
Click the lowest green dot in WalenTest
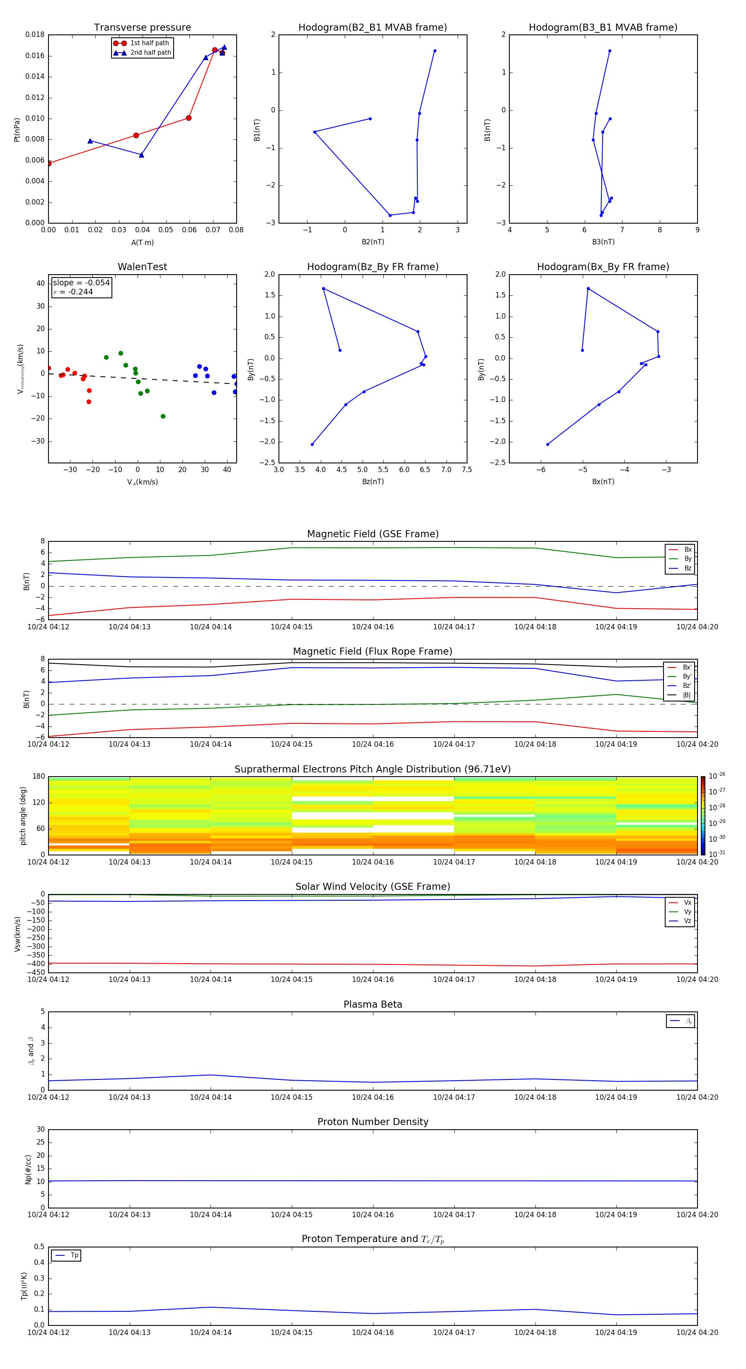[163, 416]
